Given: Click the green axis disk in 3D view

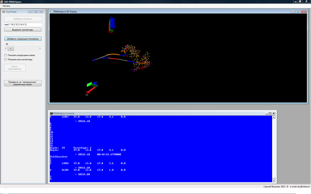Looking at the screenshot, I should click(89, 84).
